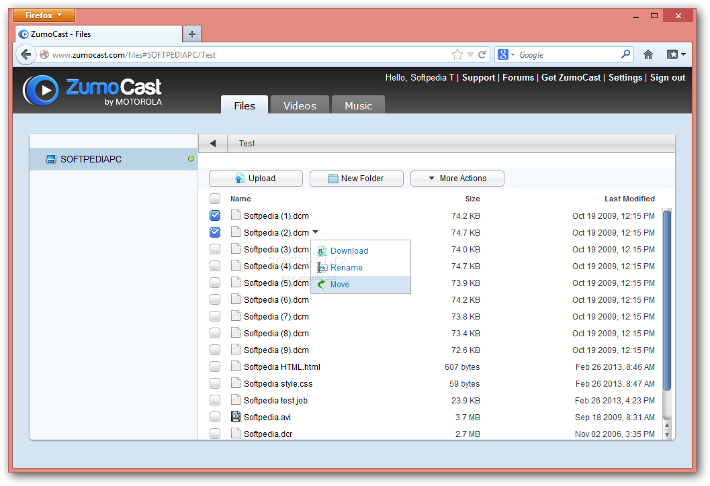Expand the address bar history dropdown arrow
Image resolution: width=710 pixels, height=486 pixels.
[470, 55]
